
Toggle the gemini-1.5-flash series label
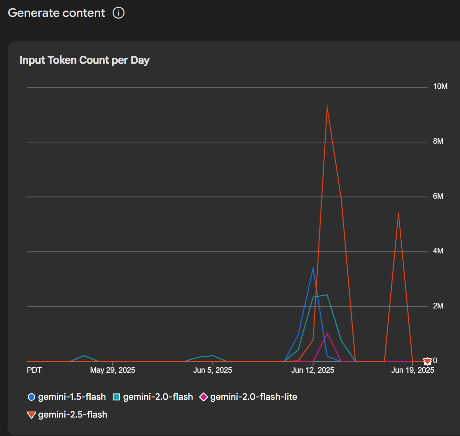click(72, 397)
